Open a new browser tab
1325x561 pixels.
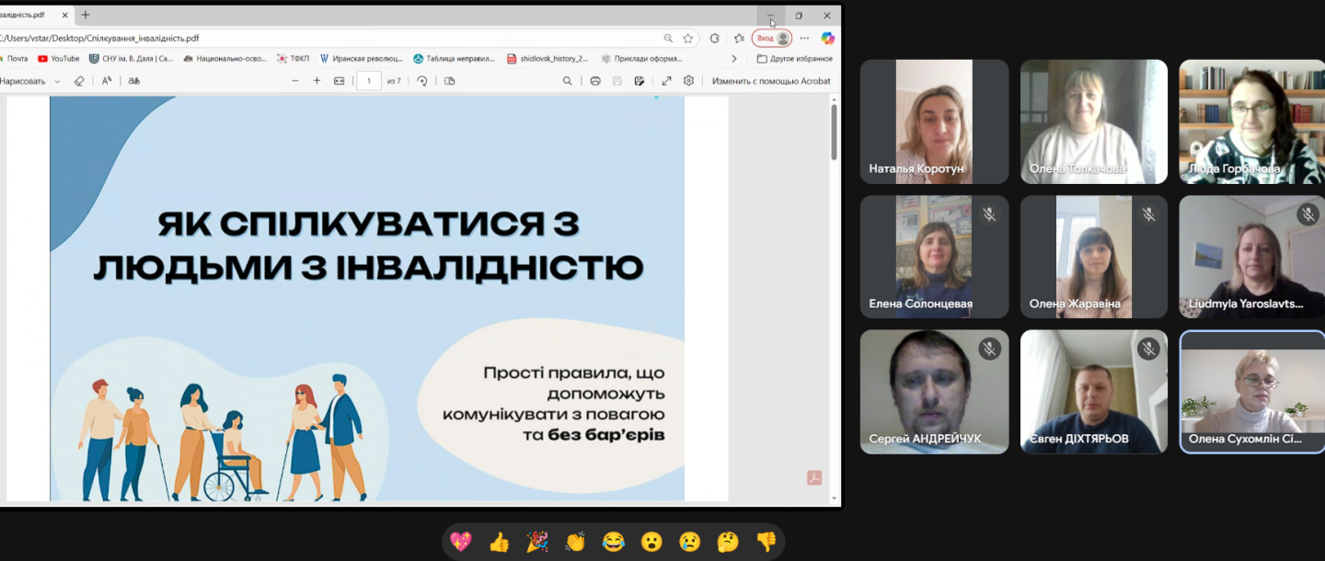pyautogui.click(x=86, y=15)
